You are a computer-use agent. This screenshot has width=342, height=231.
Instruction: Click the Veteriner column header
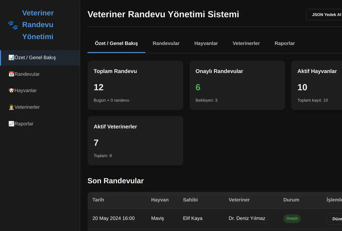239,200
